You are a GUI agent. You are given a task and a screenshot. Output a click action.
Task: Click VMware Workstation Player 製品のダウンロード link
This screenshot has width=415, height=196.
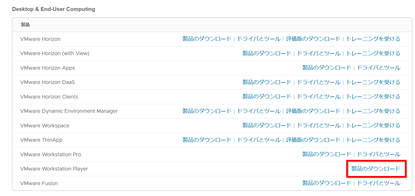376,169
